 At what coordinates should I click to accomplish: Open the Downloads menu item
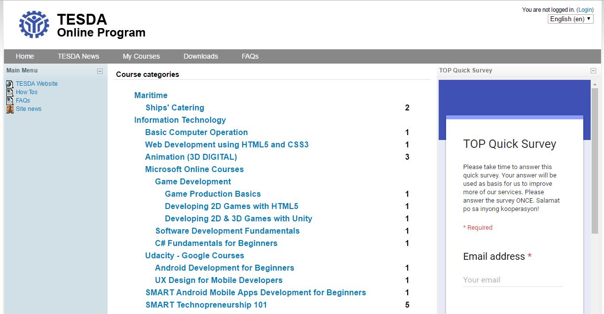coord(201,56)
